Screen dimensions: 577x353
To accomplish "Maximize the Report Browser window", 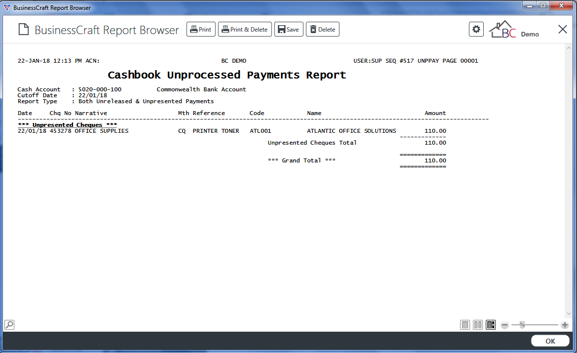I will click(543, 5).
